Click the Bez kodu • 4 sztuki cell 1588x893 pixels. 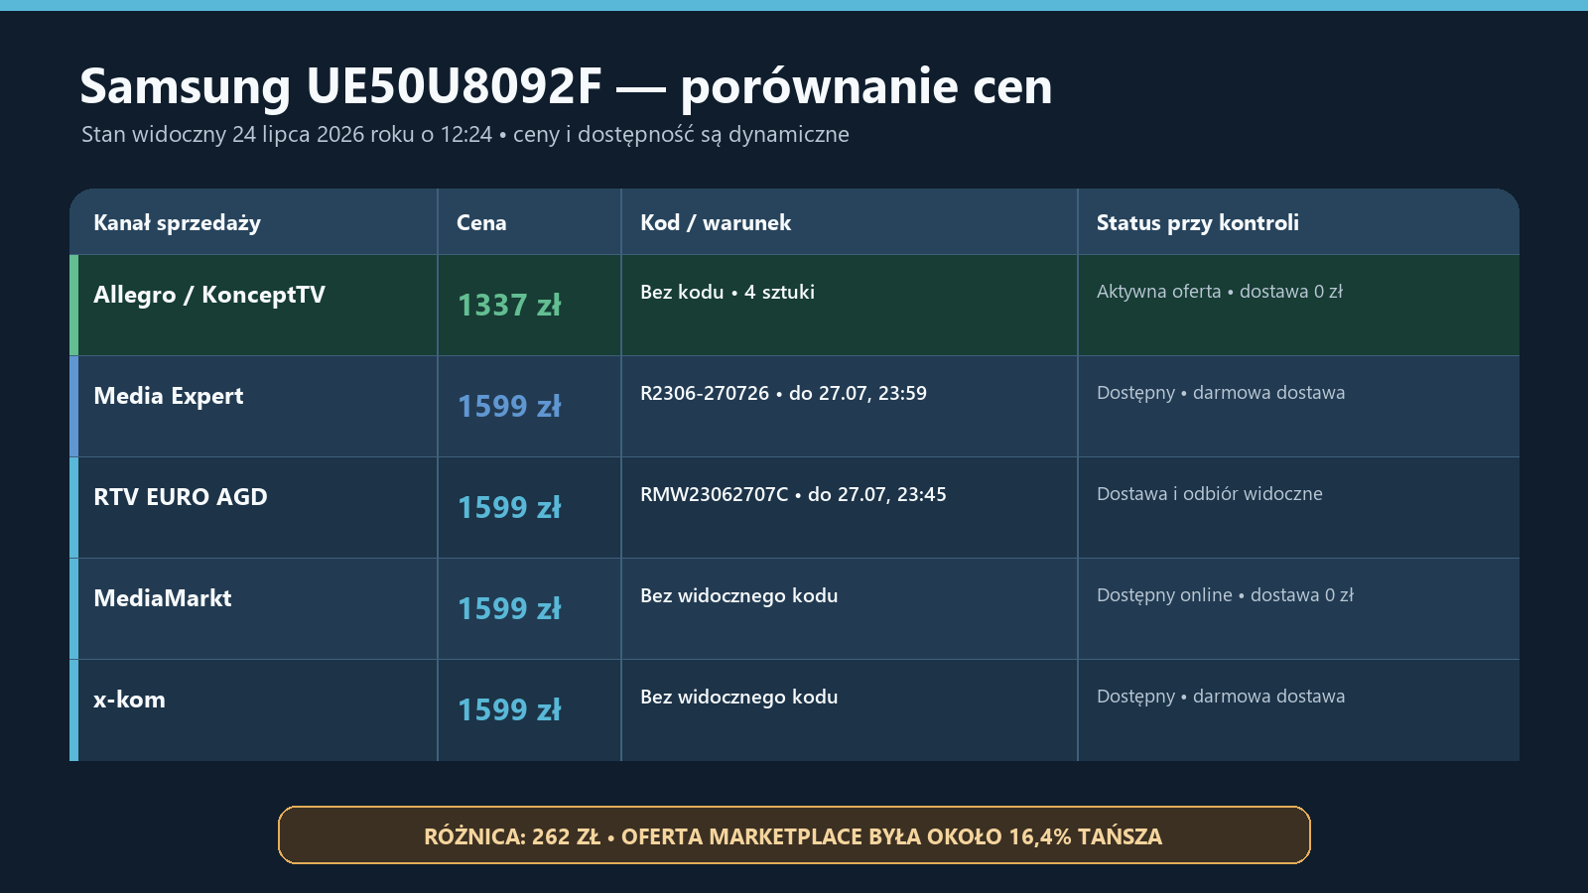tap(849, 306)
